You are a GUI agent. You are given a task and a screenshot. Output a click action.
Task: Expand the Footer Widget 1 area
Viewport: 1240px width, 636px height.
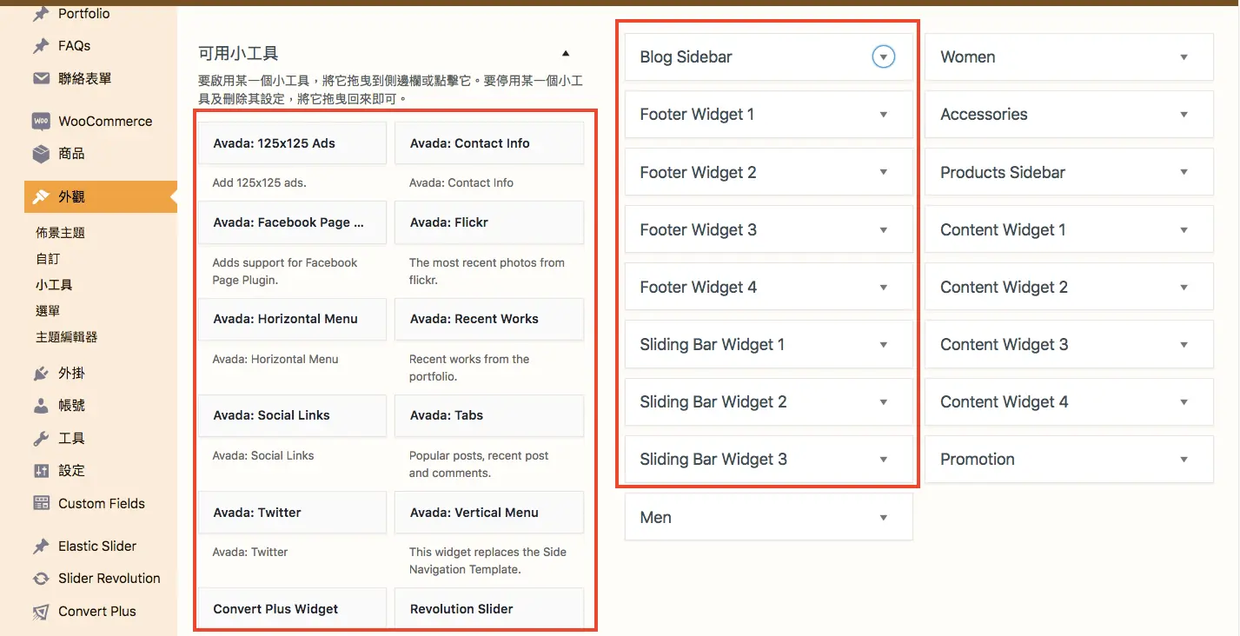point(884,115)
